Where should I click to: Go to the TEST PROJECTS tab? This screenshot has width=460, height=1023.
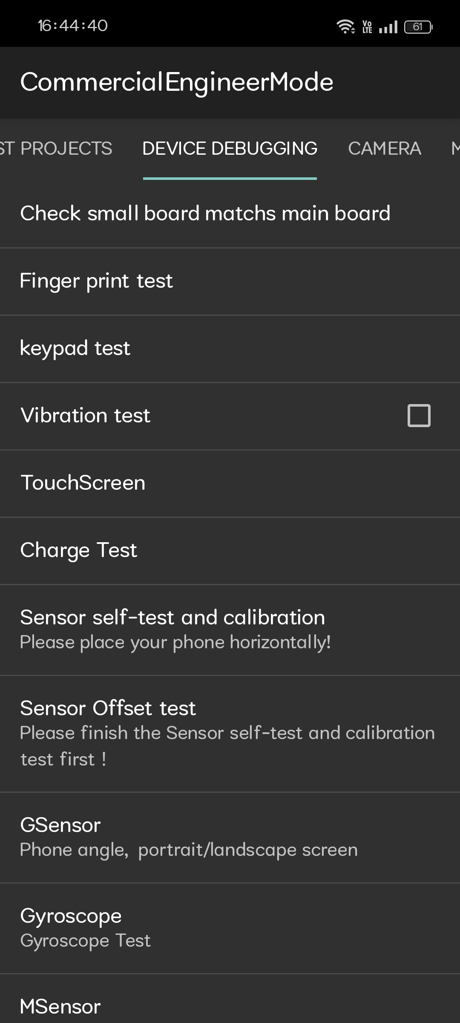click(x=56, y=149)
